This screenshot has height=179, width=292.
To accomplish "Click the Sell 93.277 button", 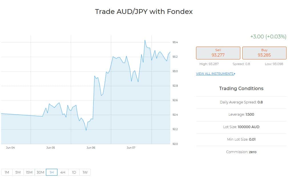I will click(218, 53).
